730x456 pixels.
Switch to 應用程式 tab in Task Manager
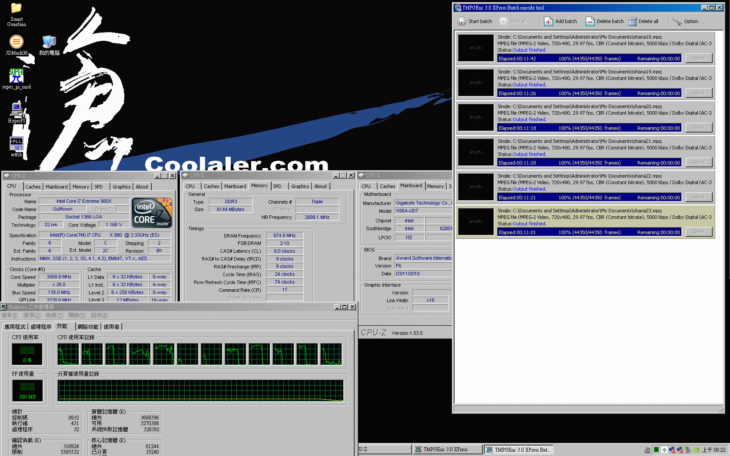click(x=15, y=327)
